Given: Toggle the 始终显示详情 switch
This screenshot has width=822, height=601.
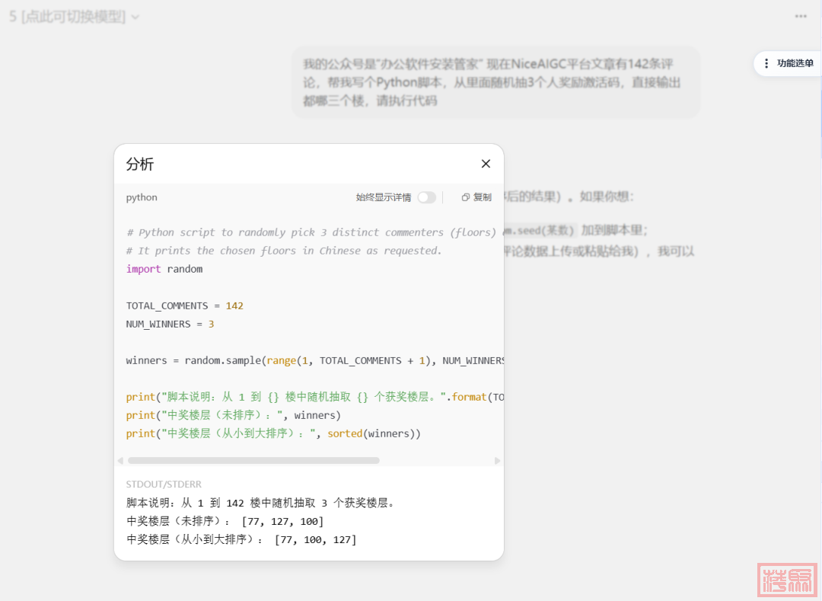Looking at the screenshot, I should coord(426,197).
